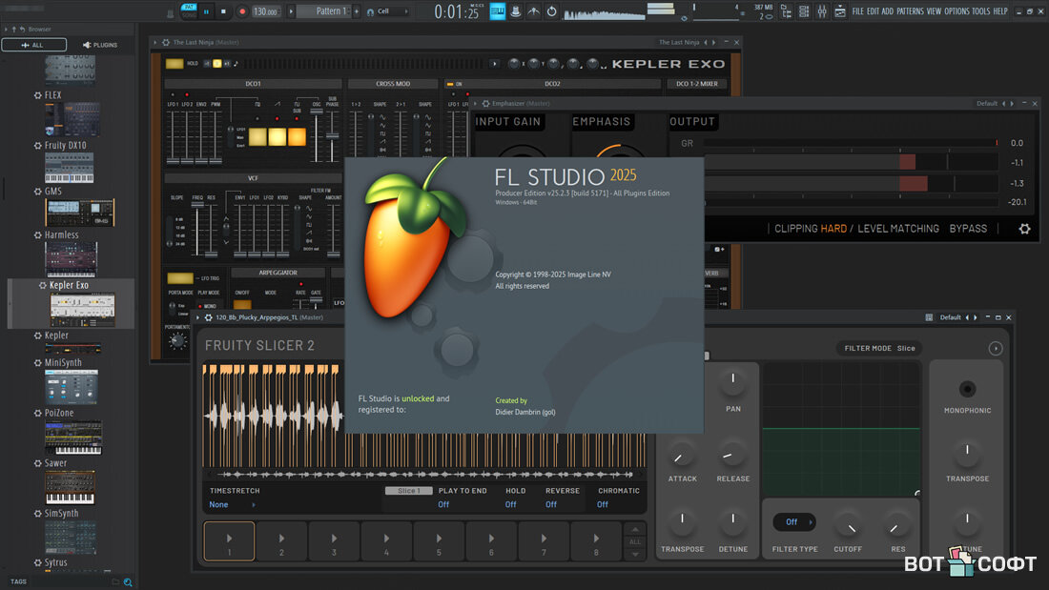Trigger slice pad number 3
The image size is (1049, 590).
334,540
